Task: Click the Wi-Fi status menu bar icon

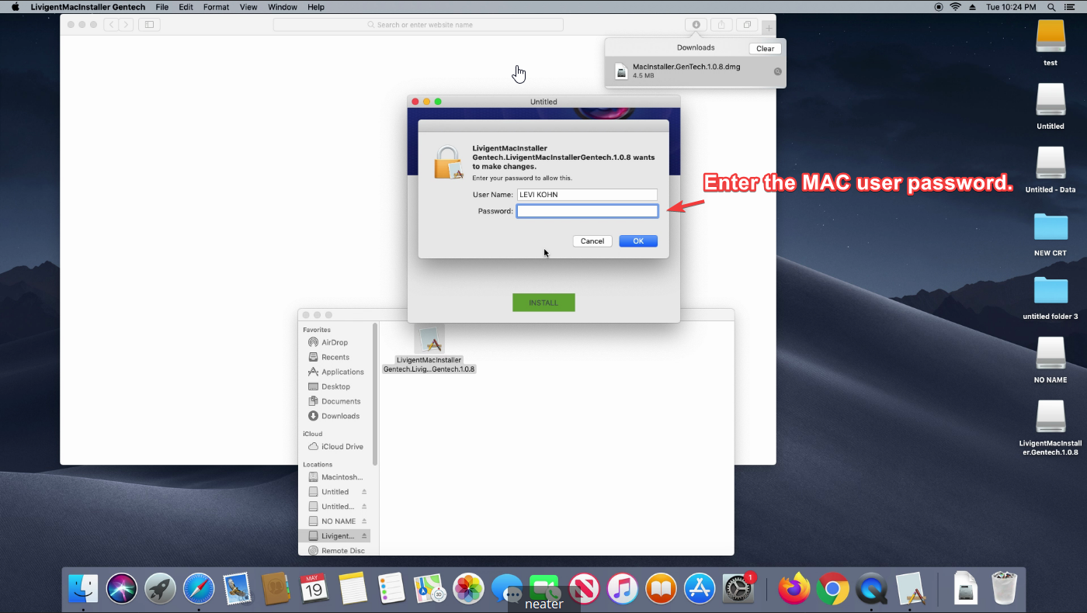Action: click(x=955, y=7)
